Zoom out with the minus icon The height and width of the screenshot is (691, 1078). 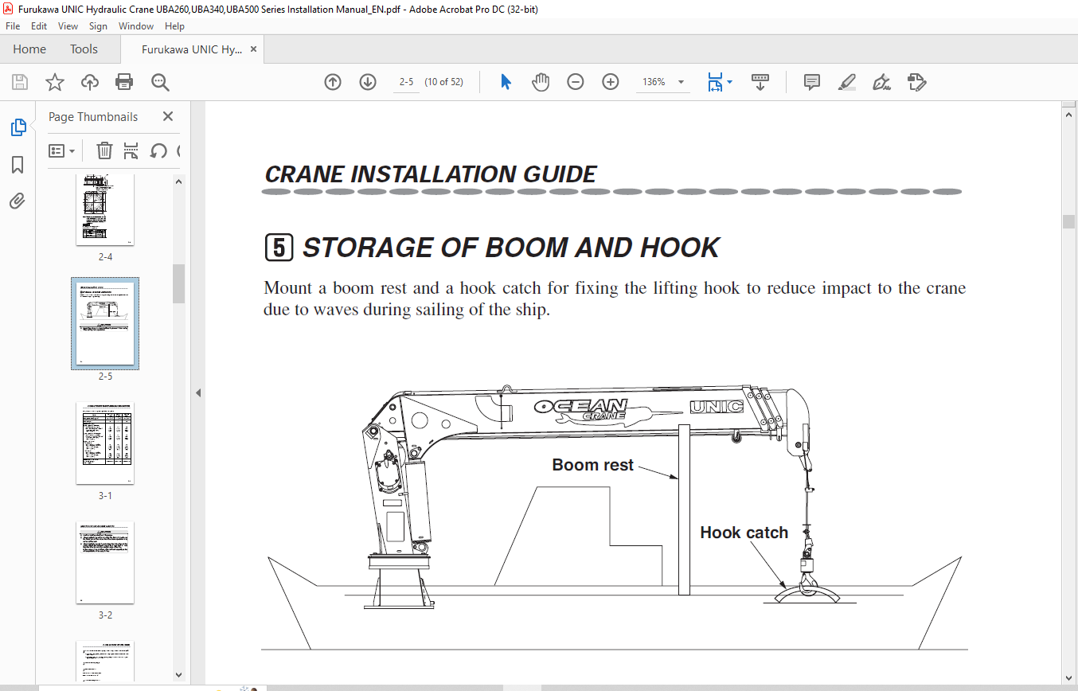pos(576,82)
